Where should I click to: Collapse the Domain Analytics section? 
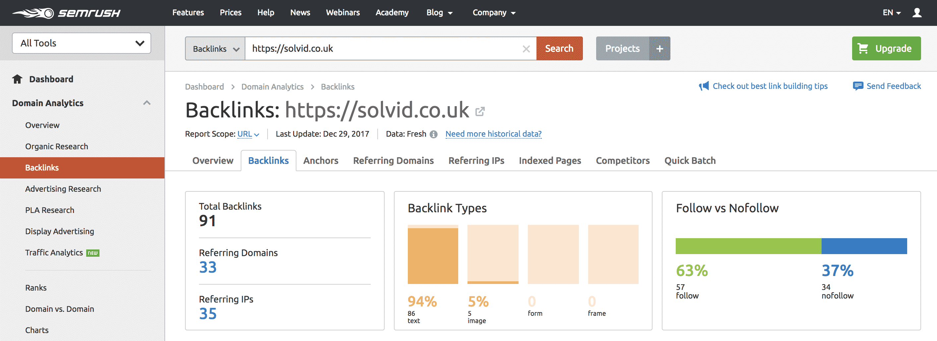coord(147,103)
